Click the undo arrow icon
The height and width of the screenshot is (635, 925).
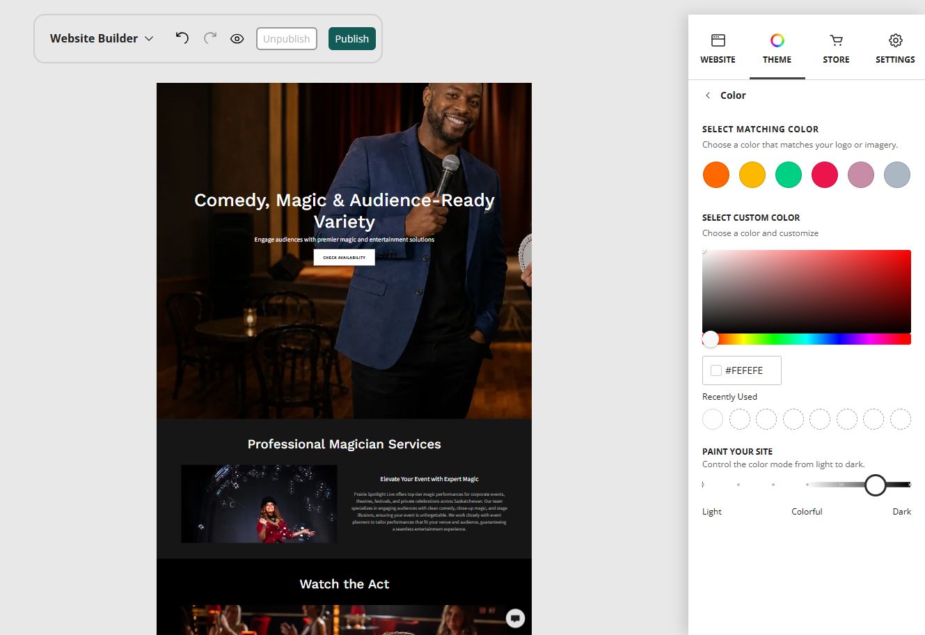click(x=182, y=38)
